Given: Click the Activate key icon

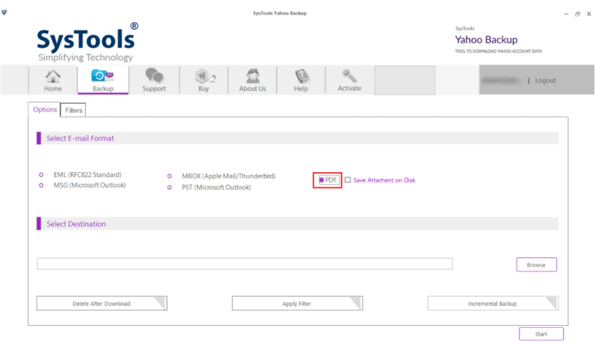Looking at the screenshot, I should pyautogui.click(x=349, y=80).
